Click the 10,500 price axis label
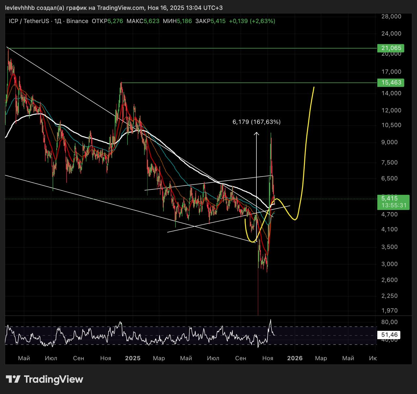Screen dimensions: 417x394 point(391,125)
